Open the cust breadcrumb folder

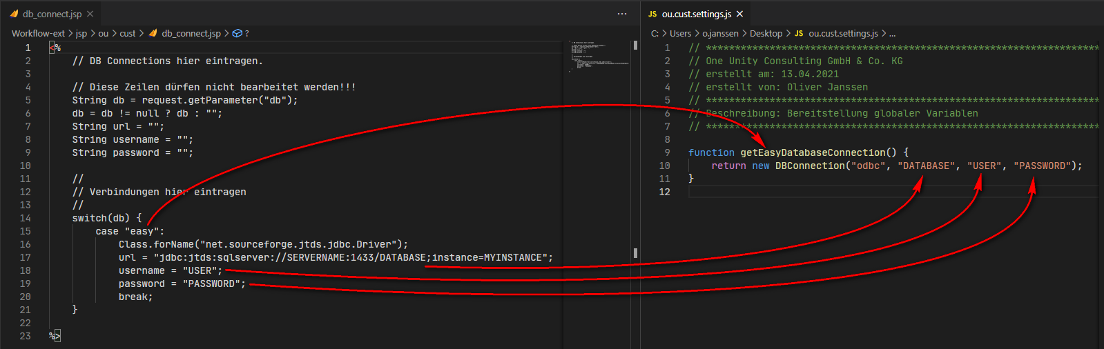[128, 33]
